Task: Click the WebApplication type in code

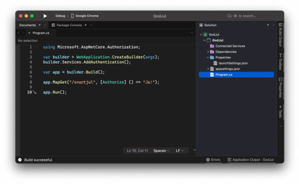Action: coord(93,57)
